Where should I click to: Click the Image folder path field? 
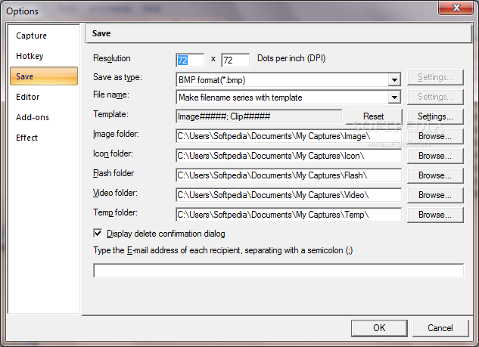(x=288, y=136)
